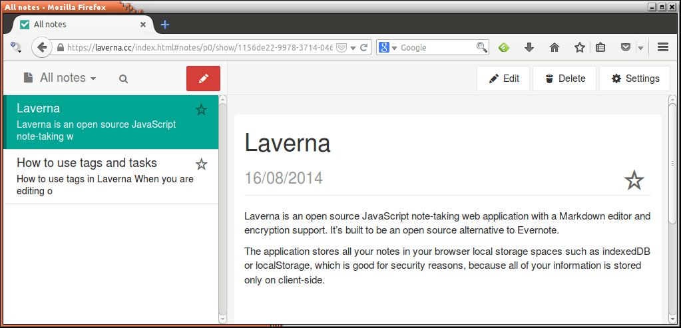Expand the All notes dropdown
The image size is (681, 328).
[60, 78]
